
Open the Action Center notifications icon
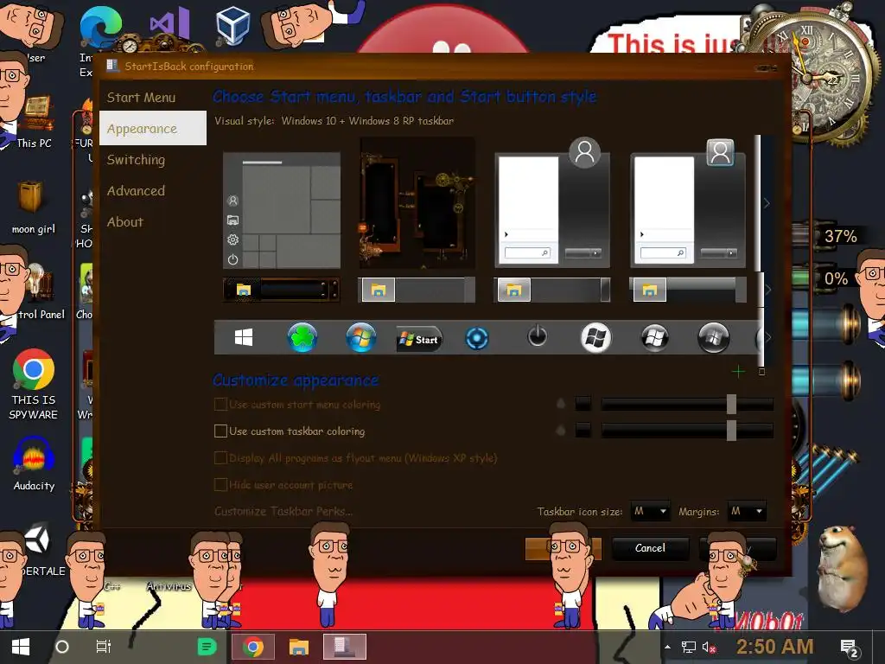[x=850, y=648]
